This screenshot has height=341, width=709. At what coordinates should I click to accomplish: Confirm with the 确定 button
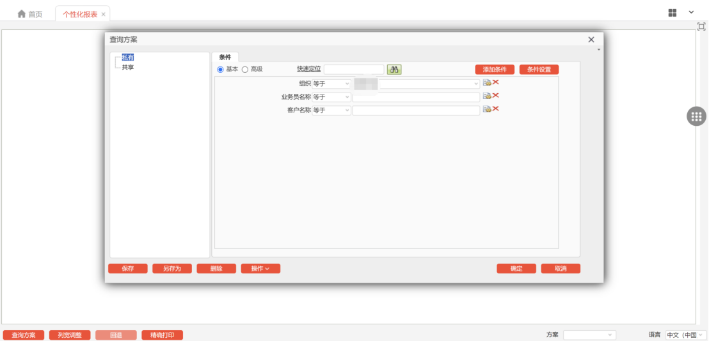coord(516,269)
